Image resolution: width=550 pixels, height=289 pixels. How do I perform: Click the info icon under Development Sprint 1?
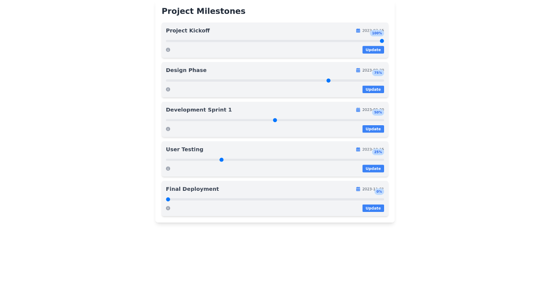coord(168,129)
